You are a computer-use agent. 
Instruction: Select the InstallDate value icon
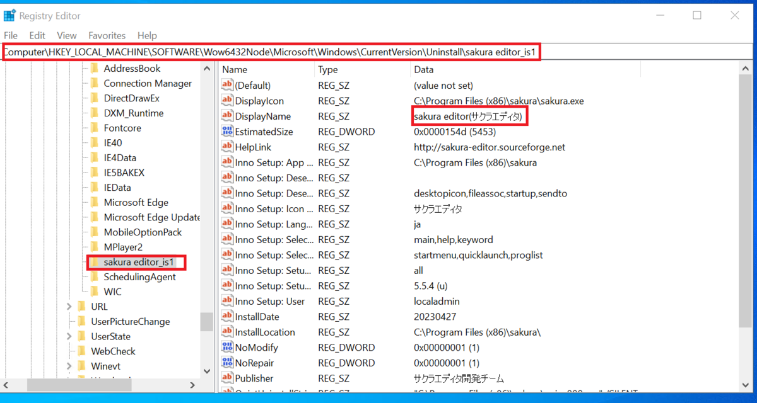[x=228, y=317]
